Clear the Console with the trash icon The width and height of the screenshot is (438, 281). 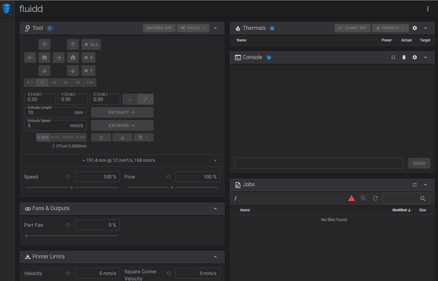404,57
